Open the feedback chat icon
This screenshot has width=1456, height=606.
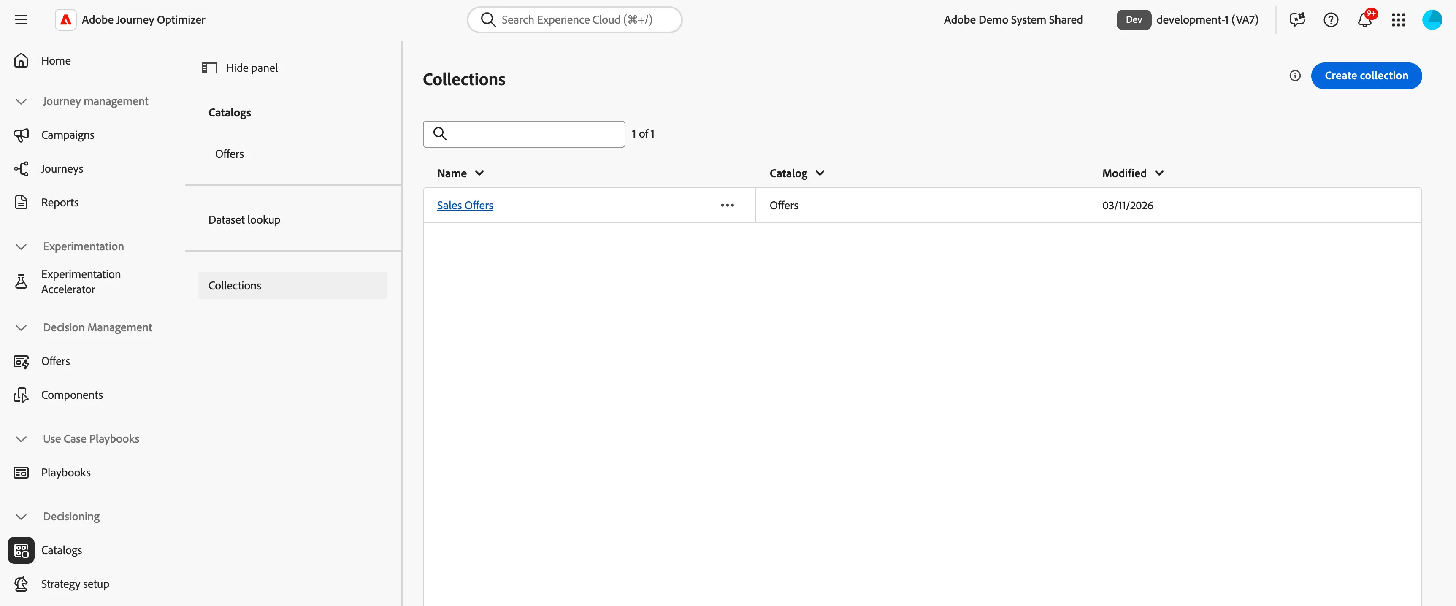1297,20
